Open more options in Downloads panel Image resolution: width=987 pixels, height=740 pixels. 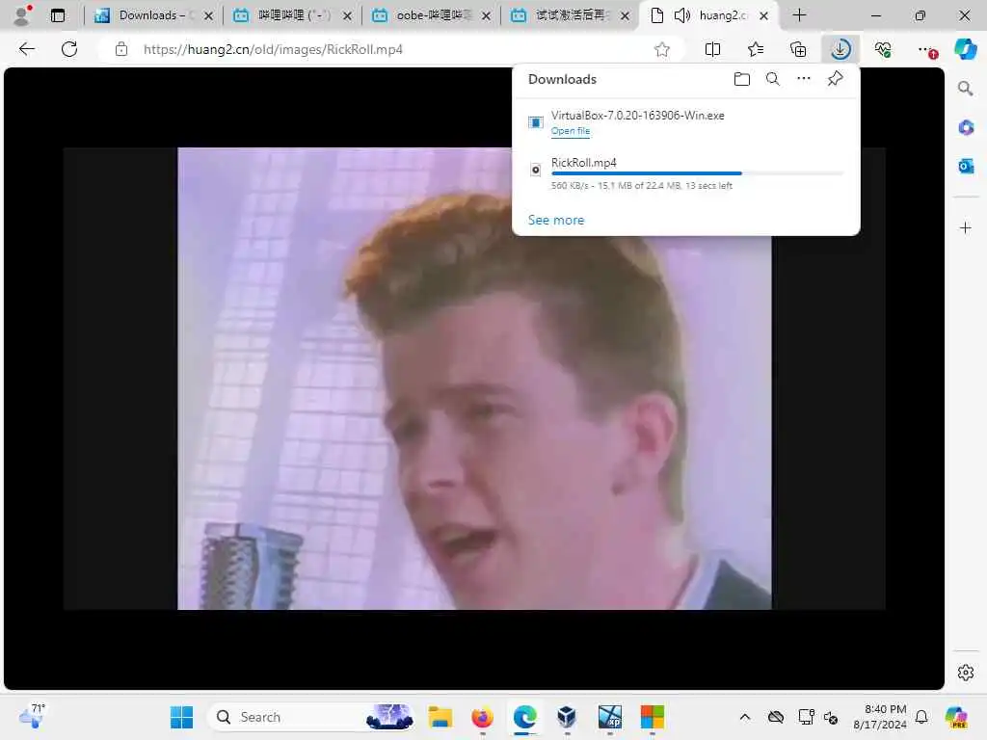pos(804,79)
